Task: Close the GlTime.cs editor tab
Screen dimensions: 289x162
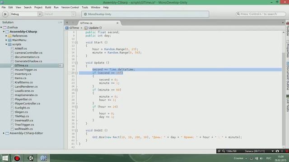Action: (x=117, y=23)
